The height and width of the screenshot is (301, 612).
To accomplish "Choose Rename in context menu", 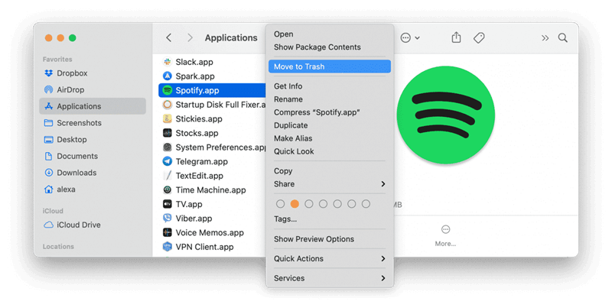I will coord(330,99).
